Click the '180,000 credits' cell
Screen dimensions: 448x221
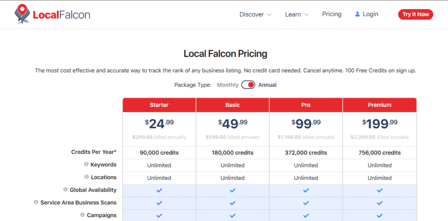(233, 153)
